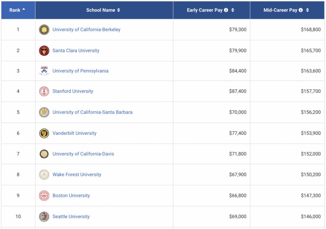This screenshot has width=326, height=229.
Task: Click rank number 7 in the table
Action: click(x=18, y=154)
